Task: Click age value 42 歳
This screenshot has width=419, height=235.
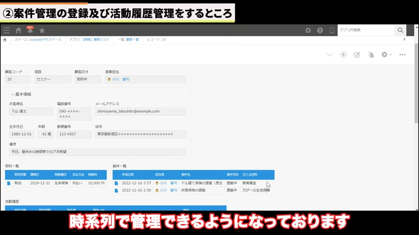Action: pos(46,135)
